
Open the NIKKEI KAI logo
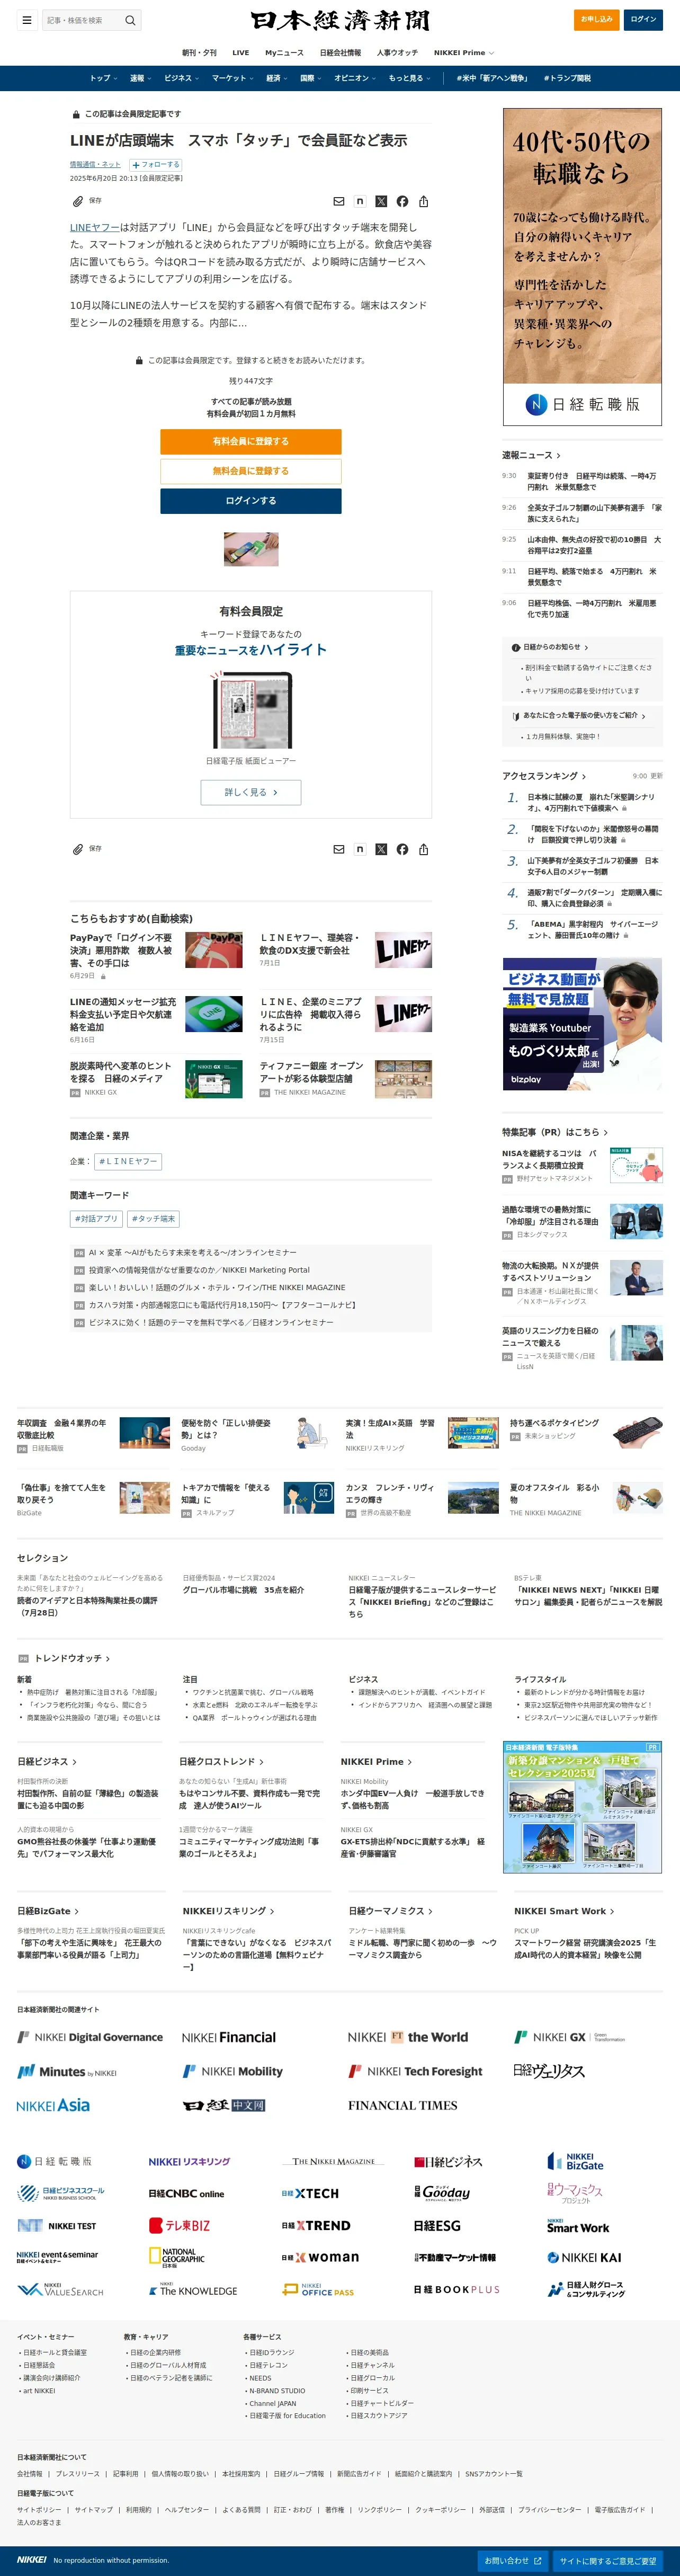(584, 2257)
